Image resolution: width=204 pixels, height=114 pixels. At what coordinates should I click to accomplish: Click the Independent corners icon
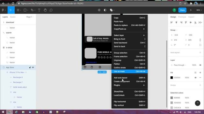(200, 45)
